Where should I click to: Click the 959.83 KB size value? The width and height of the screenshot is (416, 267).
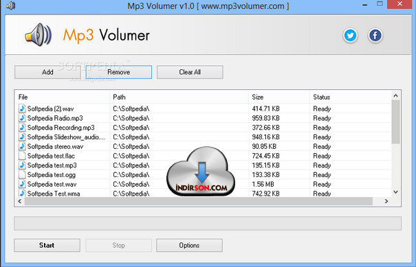[x=265, y=118]
